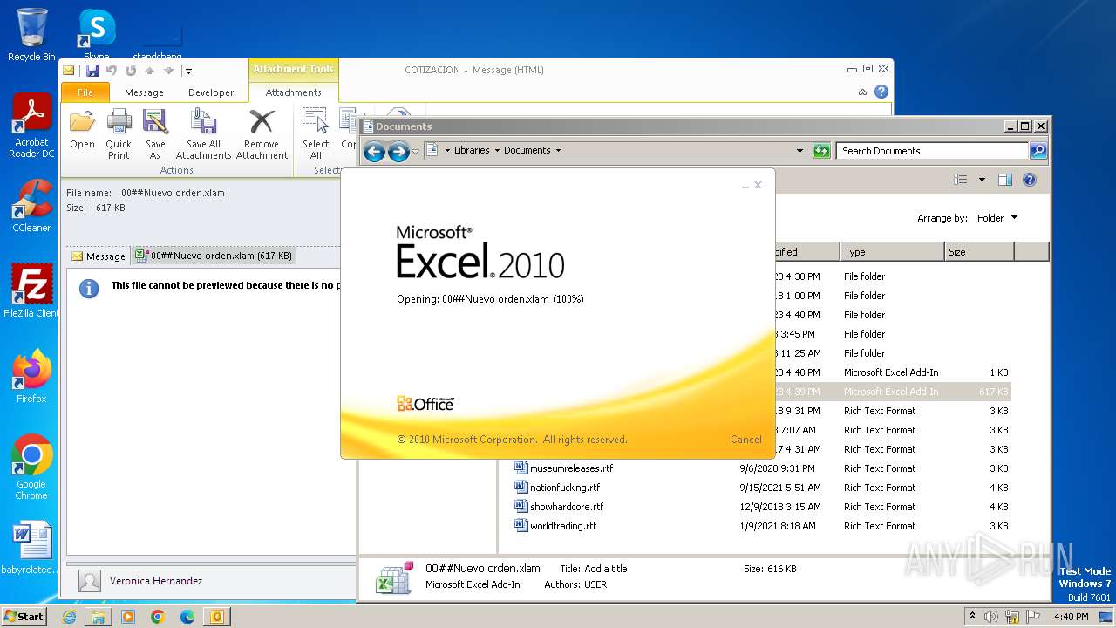This screenshot has height=628, width=1116.
Task: Click Add a title in details pane
Action: 605,569
